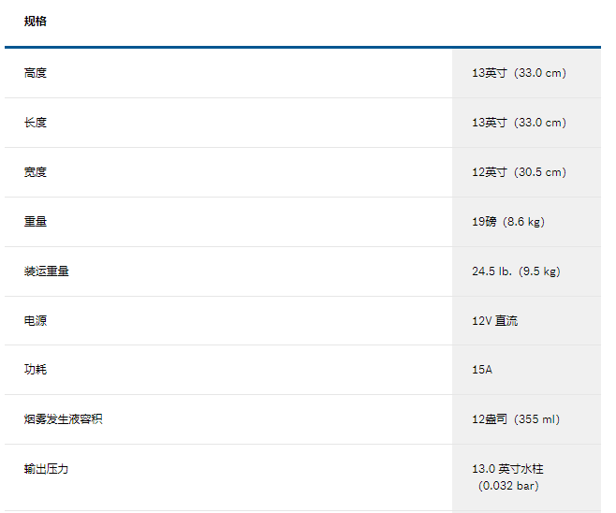Click the power value 12V 直流
This screenshot has width=616, height=513.
pos(494,321)
